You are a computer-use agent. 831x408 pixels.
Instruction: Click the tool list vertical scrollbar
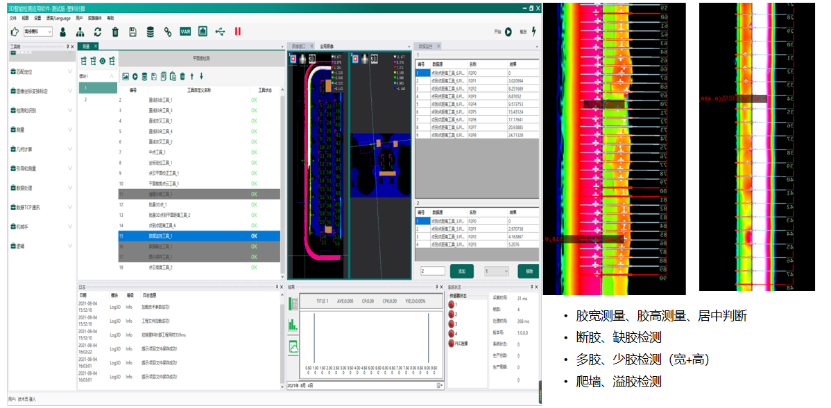(282, 185)
